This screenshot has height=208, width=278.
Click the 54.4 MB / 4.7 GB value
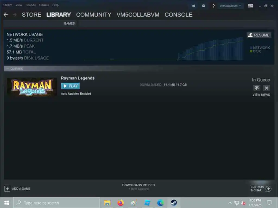[175, 85]
